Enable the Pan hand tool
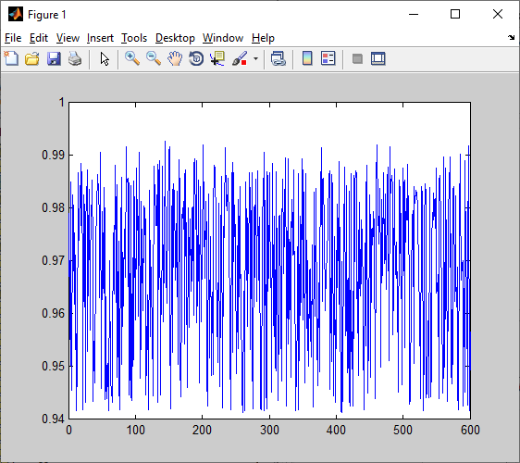The width and height of the screenshot is (520, 463). (175, 58)
